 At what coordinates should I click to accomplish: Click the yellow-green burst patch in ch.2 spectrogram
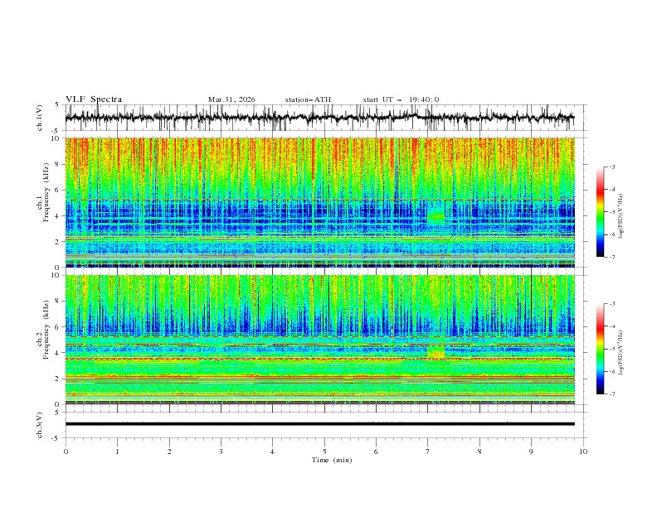(x=436, y=351)
